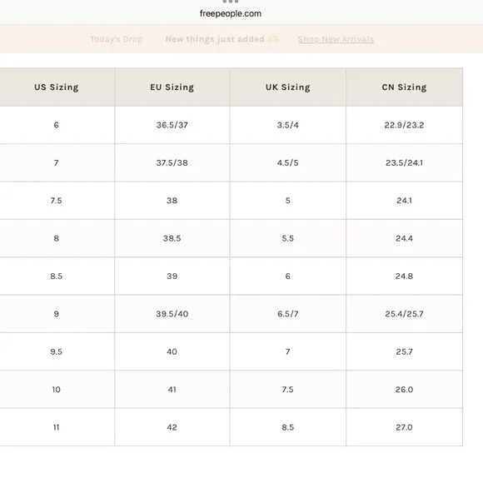Click the CN size 27.0 cell
This screenshot has height=483, width=483.
pos(404,427)
